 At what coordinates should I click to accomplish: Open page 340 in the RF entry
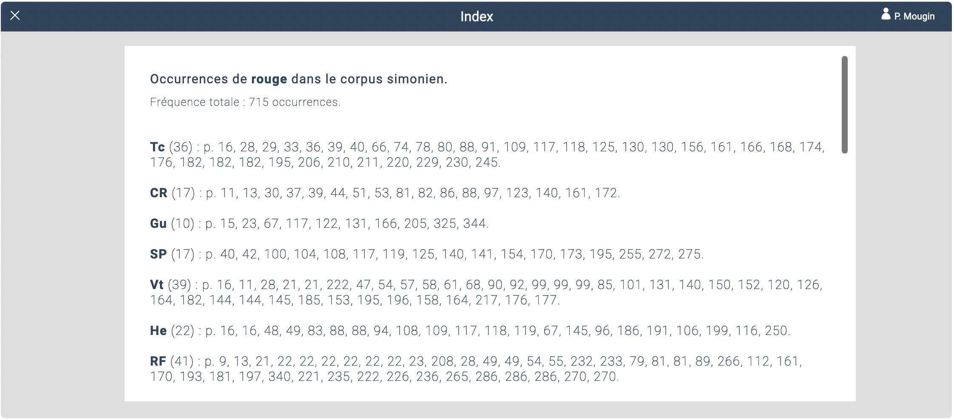[279, 377]
